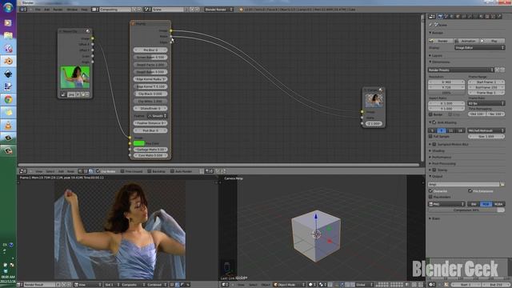
Task: Click the End Frame 250 field
Action: (x=486, y=87)
